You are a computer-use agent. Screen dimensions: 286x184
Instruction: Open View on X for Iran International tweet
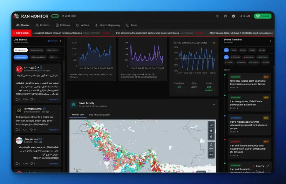[54, 164]
